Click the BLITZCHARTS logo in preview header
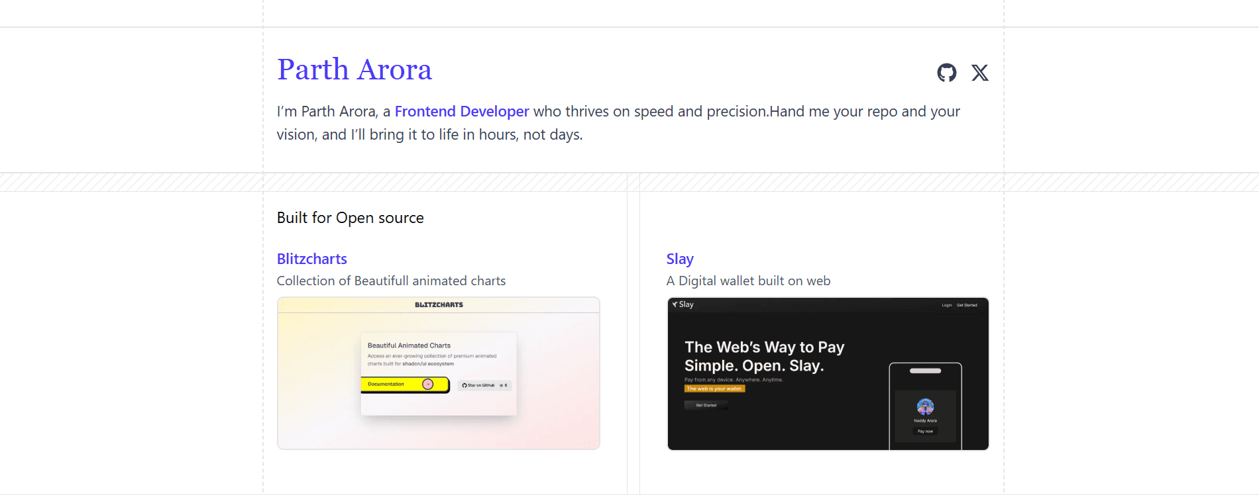The width and height of the screenshot is (1259, 495). point(439,305)
